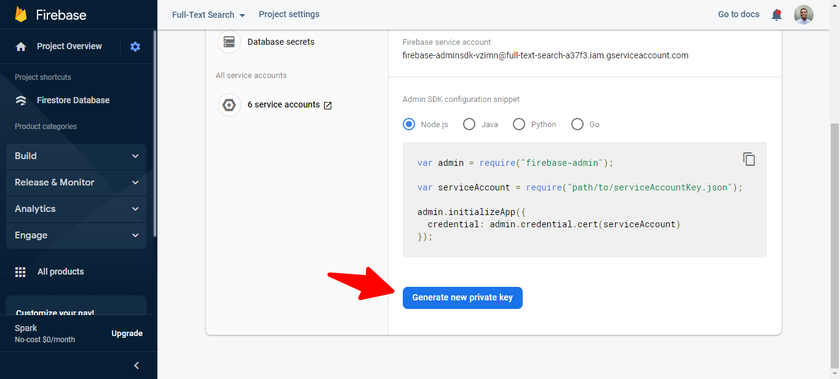
Task: Click Generate new private key button
Action: click(x=462, y=298)
